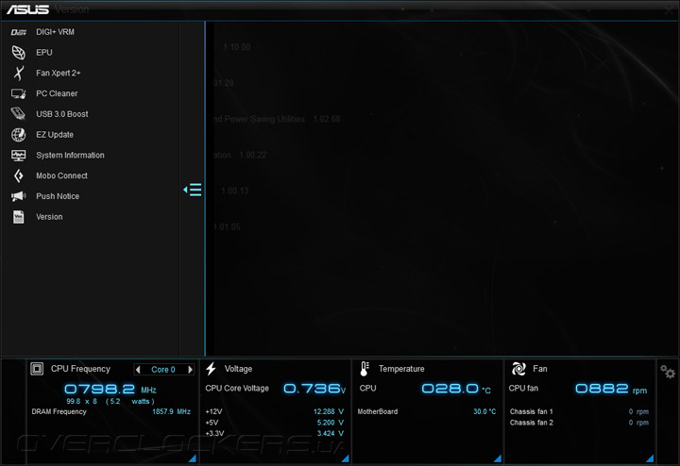Expand Temperature panel corner triangle
This screenshot has height=466, width=680.
pyautogui.click(x=498, y=458)
